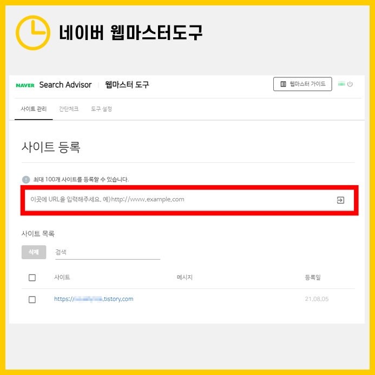Open the 사이트 관리 tab
The image size is (375, 375).
point(34,109)
